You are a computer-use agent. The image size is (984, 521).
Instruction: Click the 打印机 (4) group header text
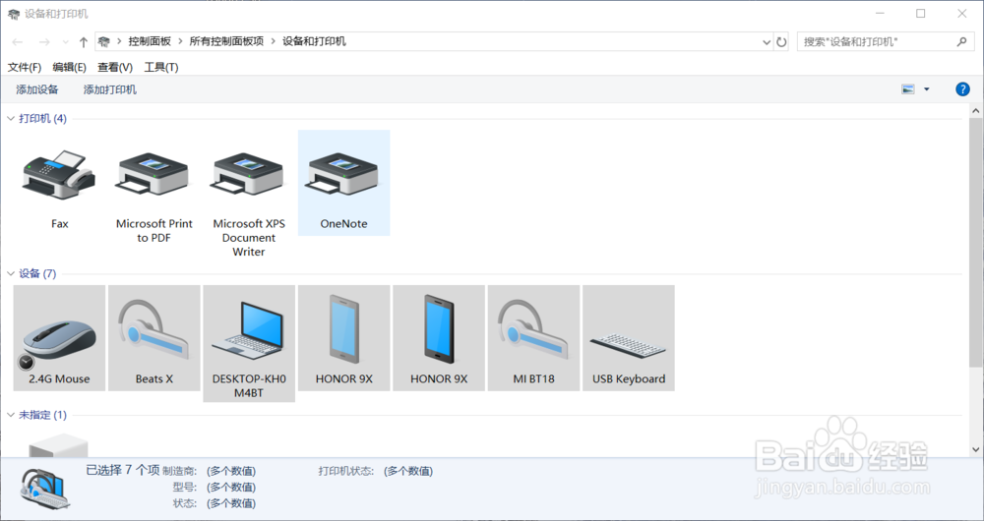(42, 119)
